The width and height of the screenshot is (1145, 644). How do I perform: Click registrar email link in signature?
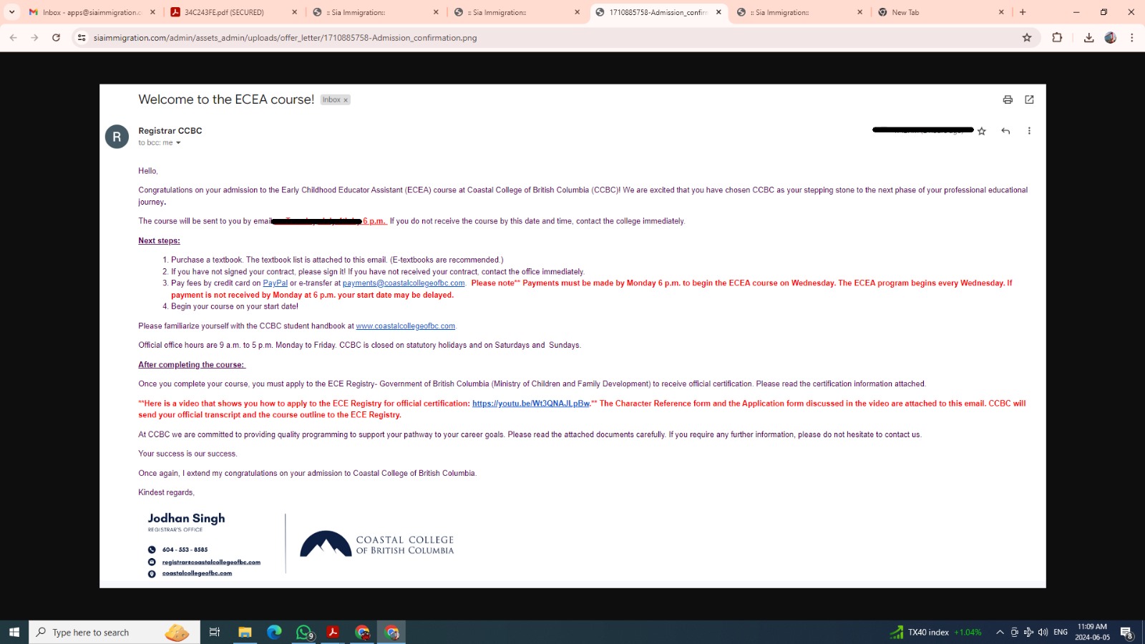click(211, 562)
